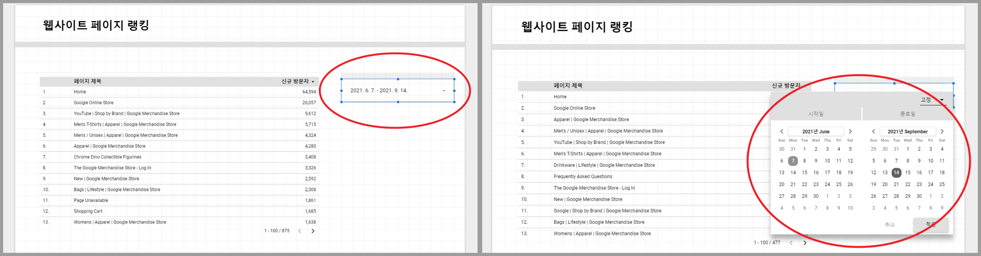Select Shopping Cart row in left table
Screen dimensions: 981x256
179,211
